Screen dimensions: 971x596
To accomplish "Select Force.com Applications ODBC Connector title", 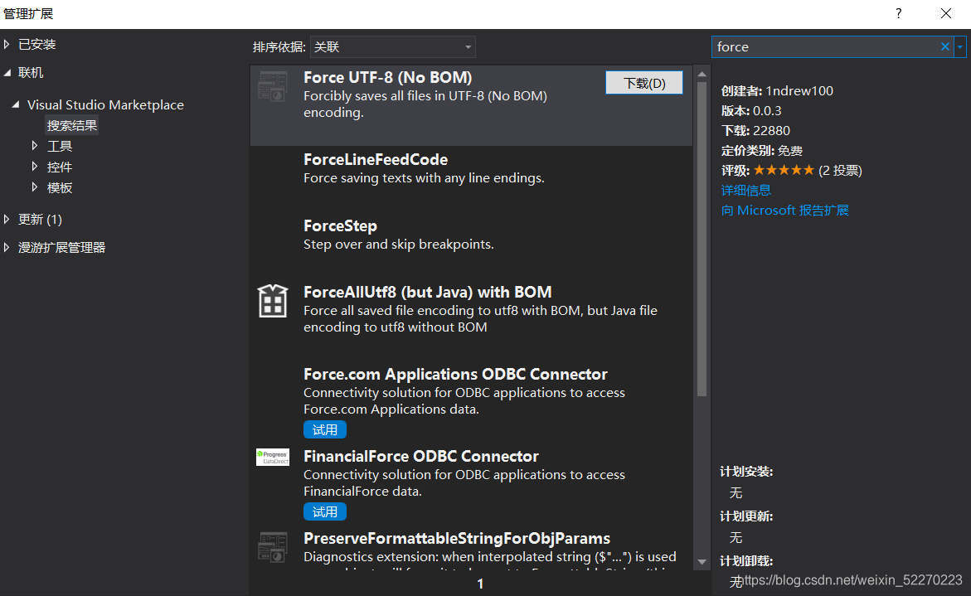I will coord(455,375).
